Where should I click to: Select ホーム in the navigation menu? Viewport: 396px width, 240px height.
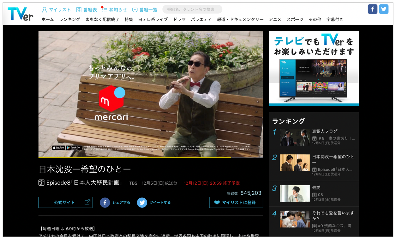click(x=48, y=20)
